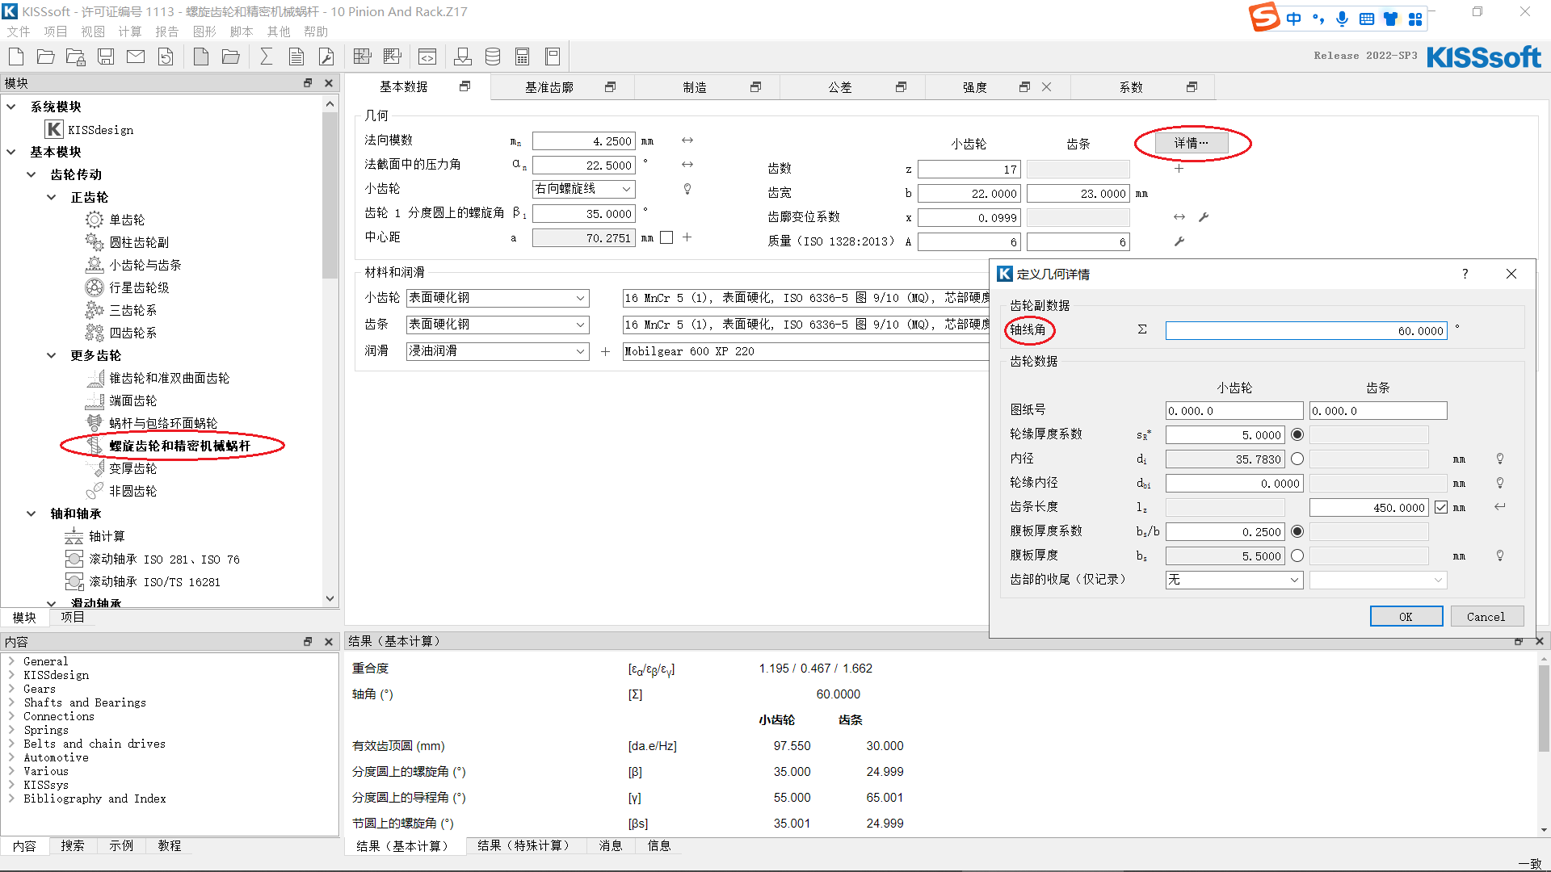Click the lightbulb icon on 内径 row
The height and width of the screenshot is (872, 1551).
1500,459
